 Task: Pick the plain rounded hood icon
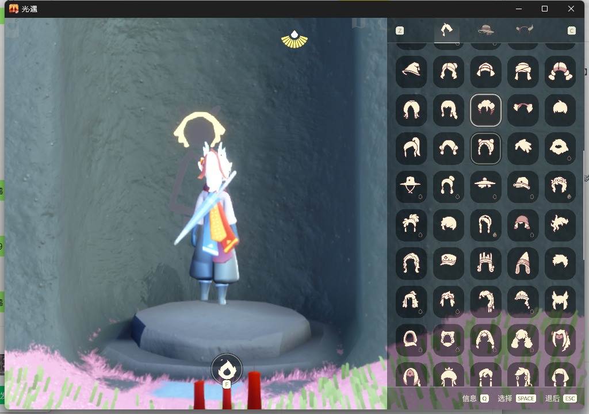(411, 340)
